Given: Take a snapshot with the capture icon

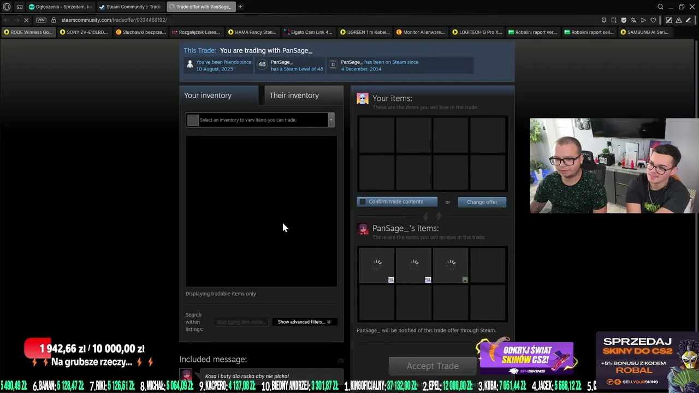Looking at the screenshot, I should click(614, 20).
